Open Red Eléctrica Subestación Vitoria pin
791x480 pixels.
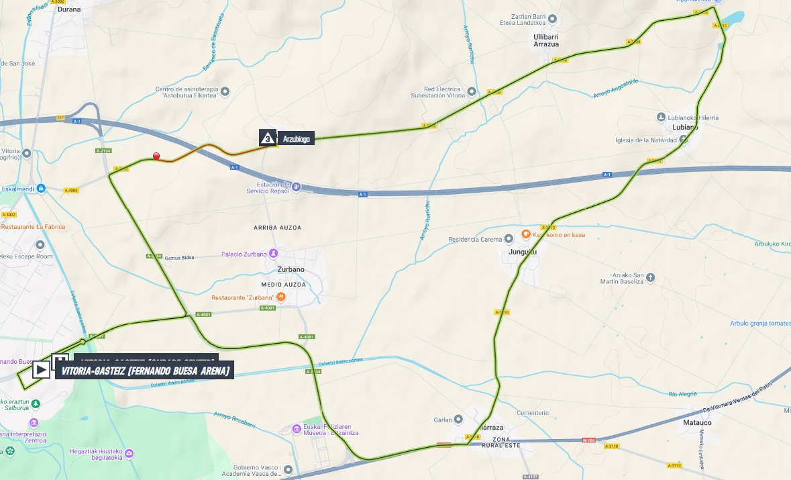pos(472,92)
